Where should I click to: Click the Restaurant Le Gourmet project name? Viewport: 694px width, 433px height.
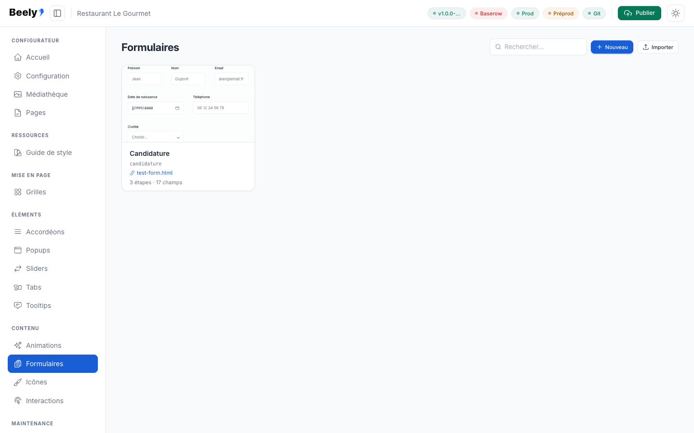[114, 13]
